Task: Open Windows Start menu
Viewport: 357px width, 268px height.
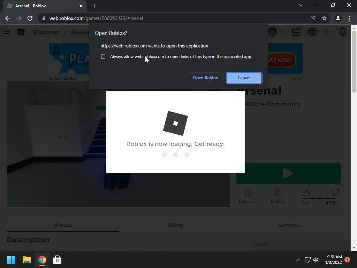Action: click(11, 260)
